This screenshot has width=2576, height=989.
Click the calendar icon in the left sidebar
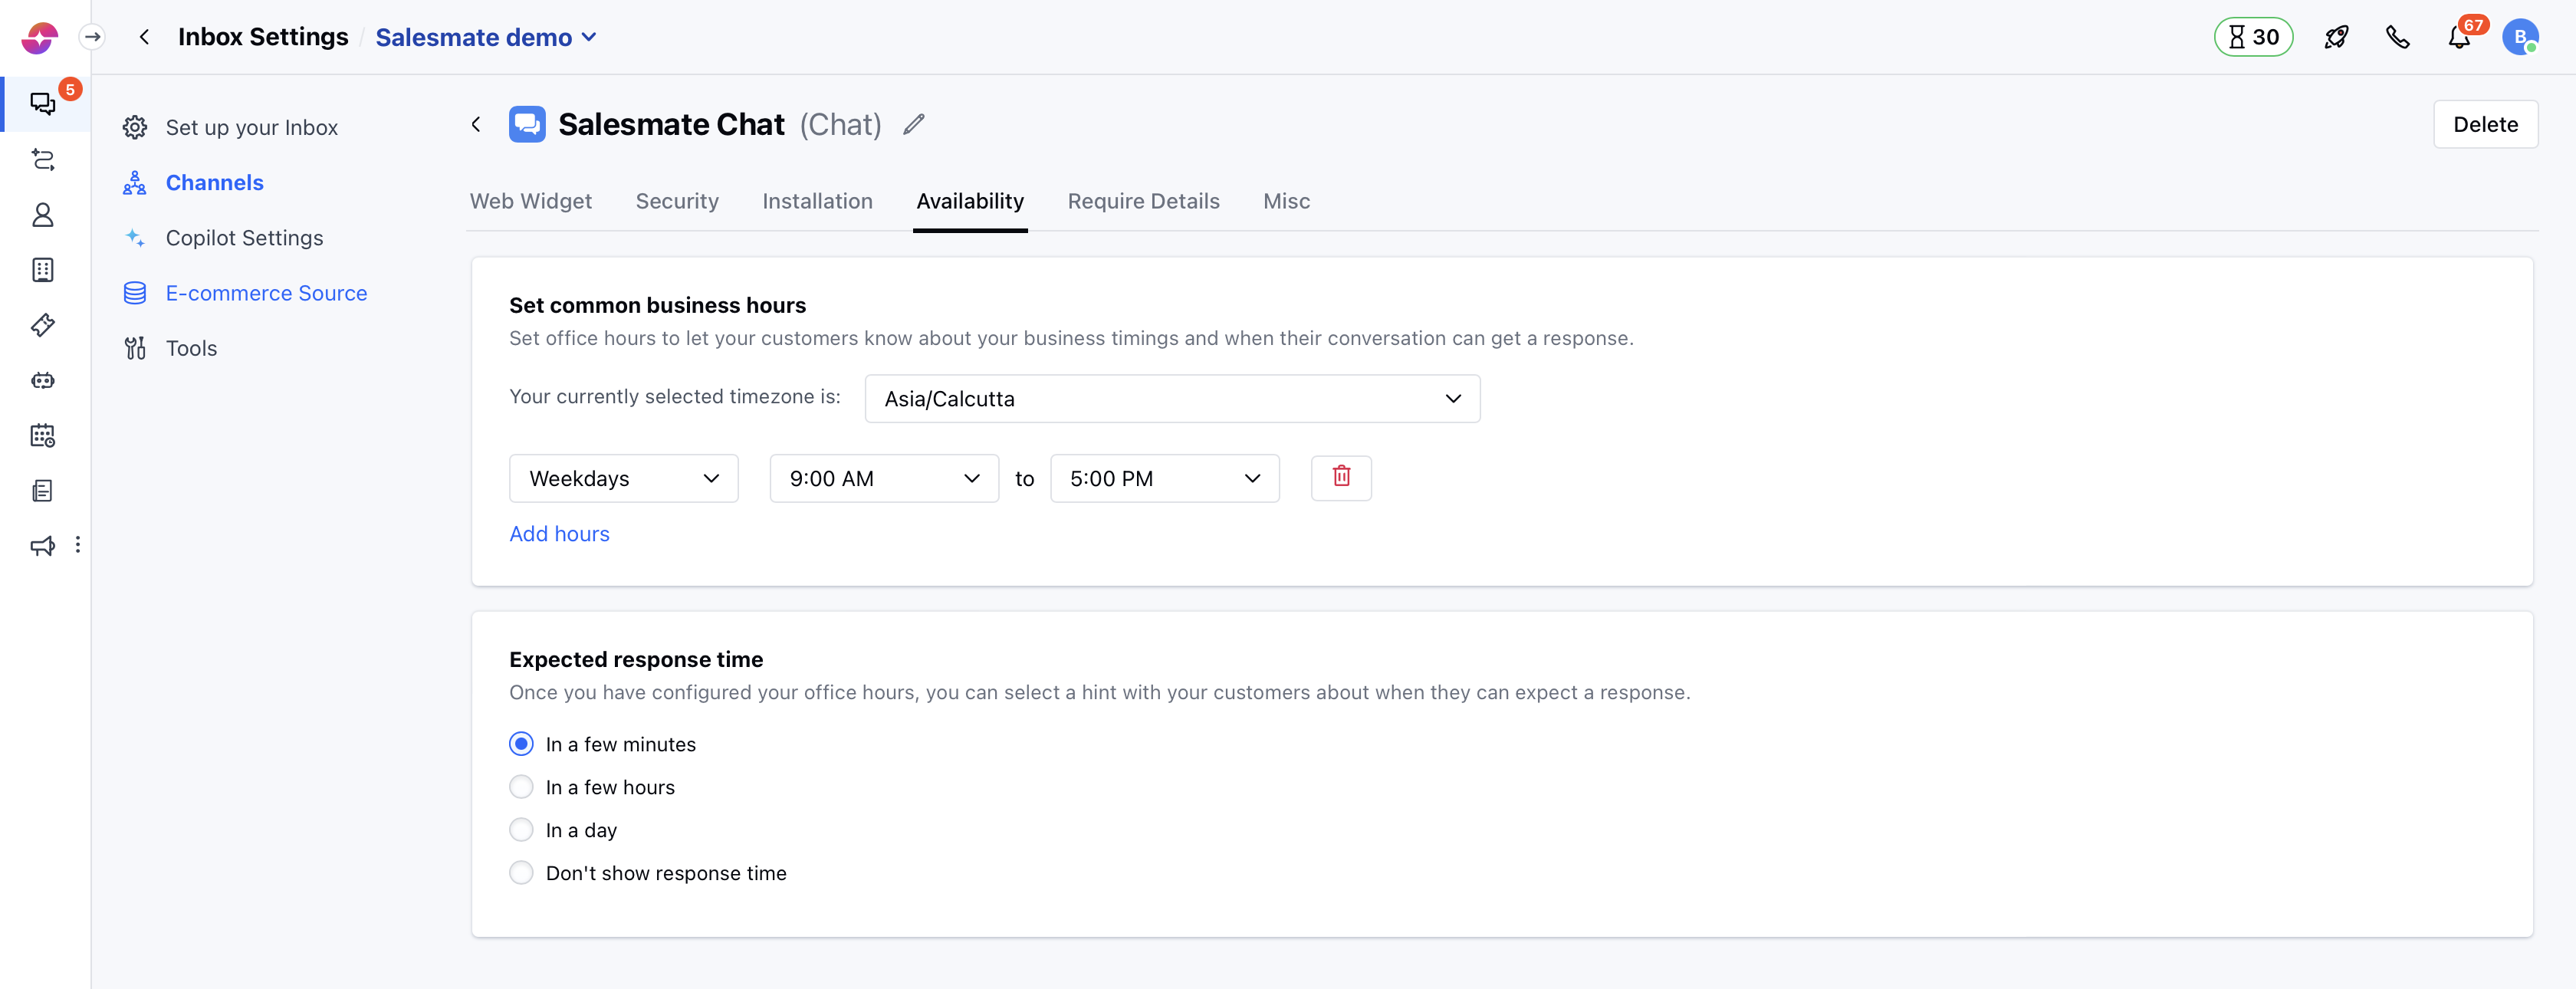coord(42,435)
